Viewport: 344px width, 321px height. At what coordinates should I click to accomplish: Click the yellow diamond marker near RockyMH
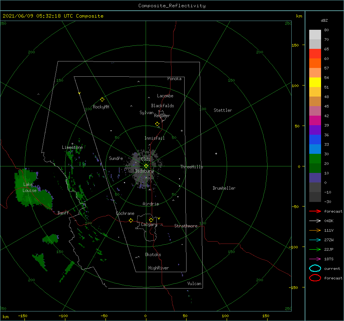click(x=102, y=100)
